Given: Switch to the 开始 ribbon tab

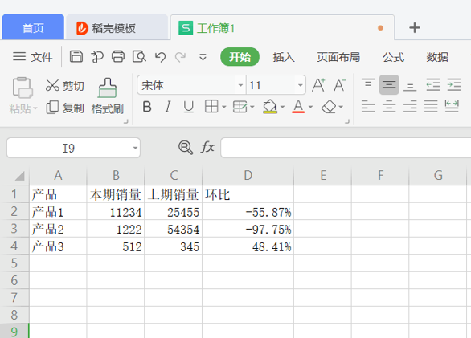Looking at the screenshot, I should click(240, 57).
